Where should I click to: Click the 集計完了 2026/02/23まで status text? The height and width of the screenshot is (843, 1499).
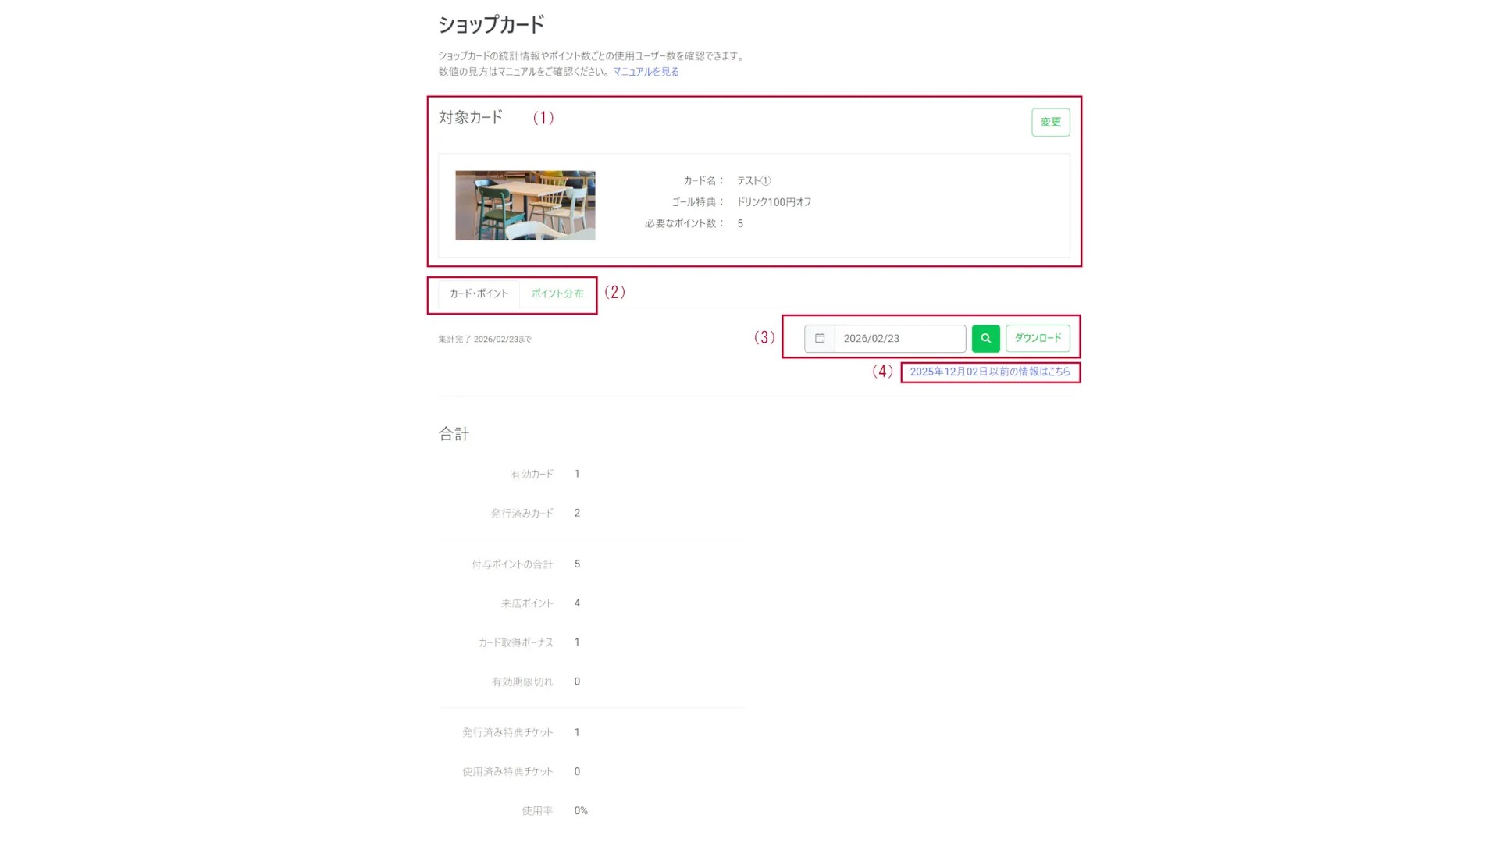pos(485,340)
